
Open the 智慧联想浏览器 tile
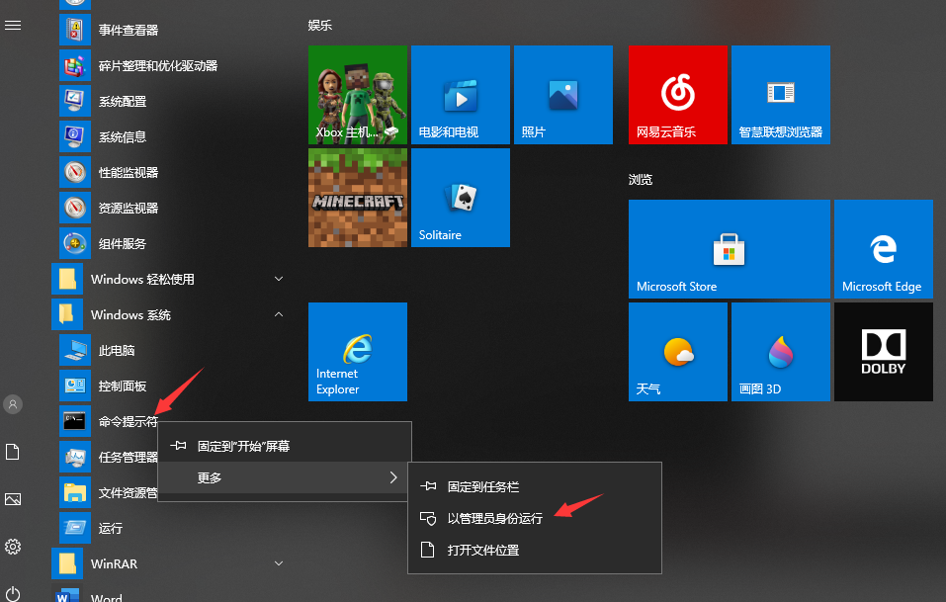(x=781, y=95)
